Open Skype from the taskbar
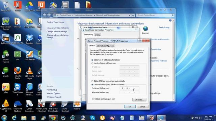Image resolution: width=216 pixels, height=121 pixels. 92,118
